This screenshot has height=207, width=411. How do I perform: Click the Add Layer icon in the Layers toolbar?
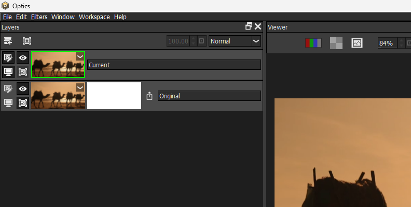[8, 41]
